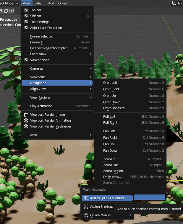
Task: Toggle Perspective/Orthographic view
Action: coord(57,48)
